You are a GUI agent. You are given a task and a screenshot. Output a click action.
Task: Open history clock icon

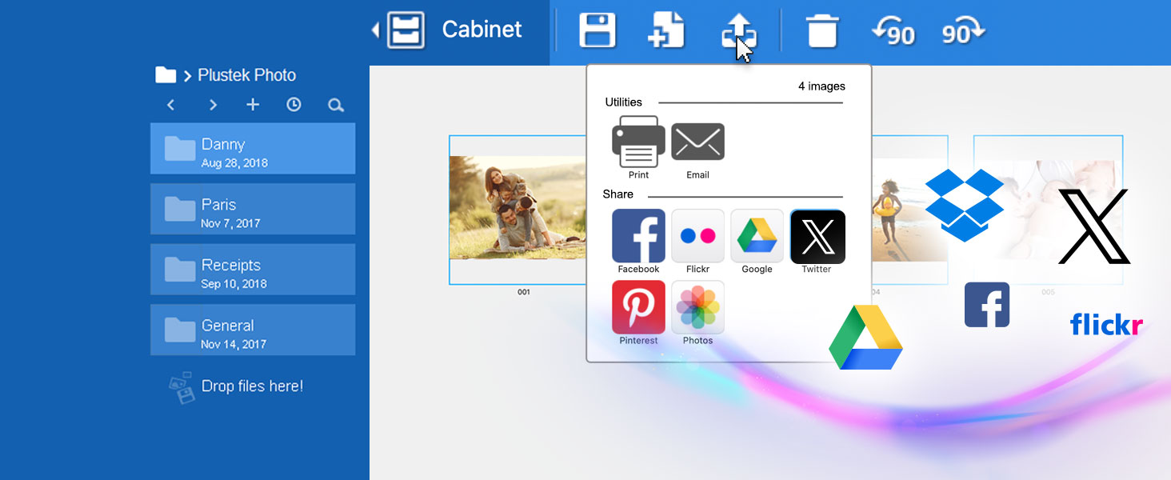[294, 105]
